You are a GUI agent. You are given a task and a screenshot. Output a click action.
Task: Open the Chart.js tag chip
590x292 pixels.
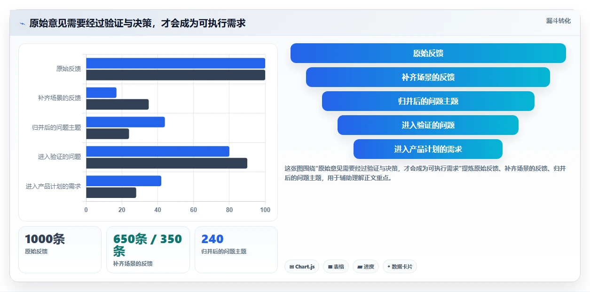tap(302, 267)
